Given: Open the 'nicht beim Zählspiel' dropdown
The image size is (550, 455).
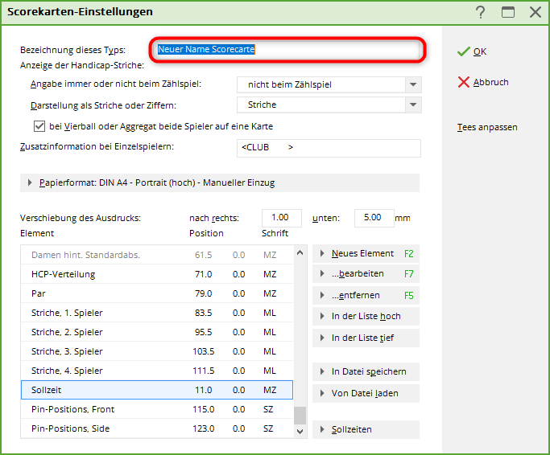Looking at the screenshot, I should 413,84.
